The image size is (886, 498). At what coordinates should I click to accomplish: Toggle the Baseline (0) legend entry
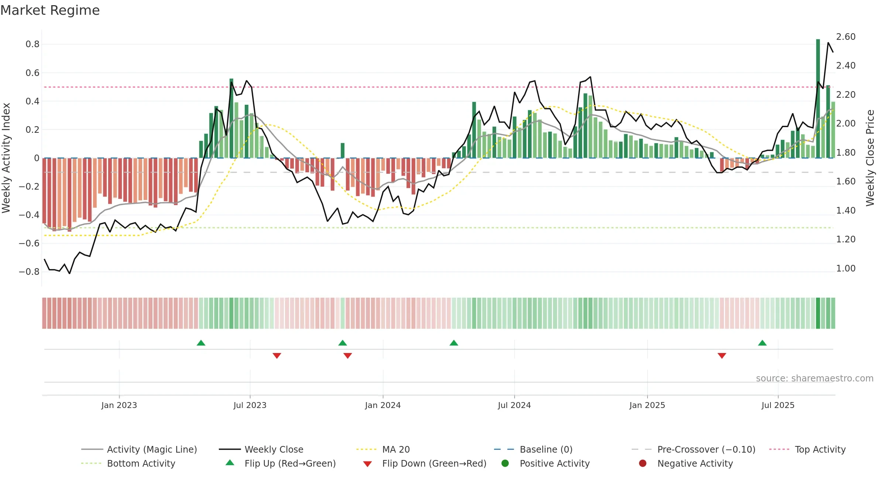coord(533,449)
